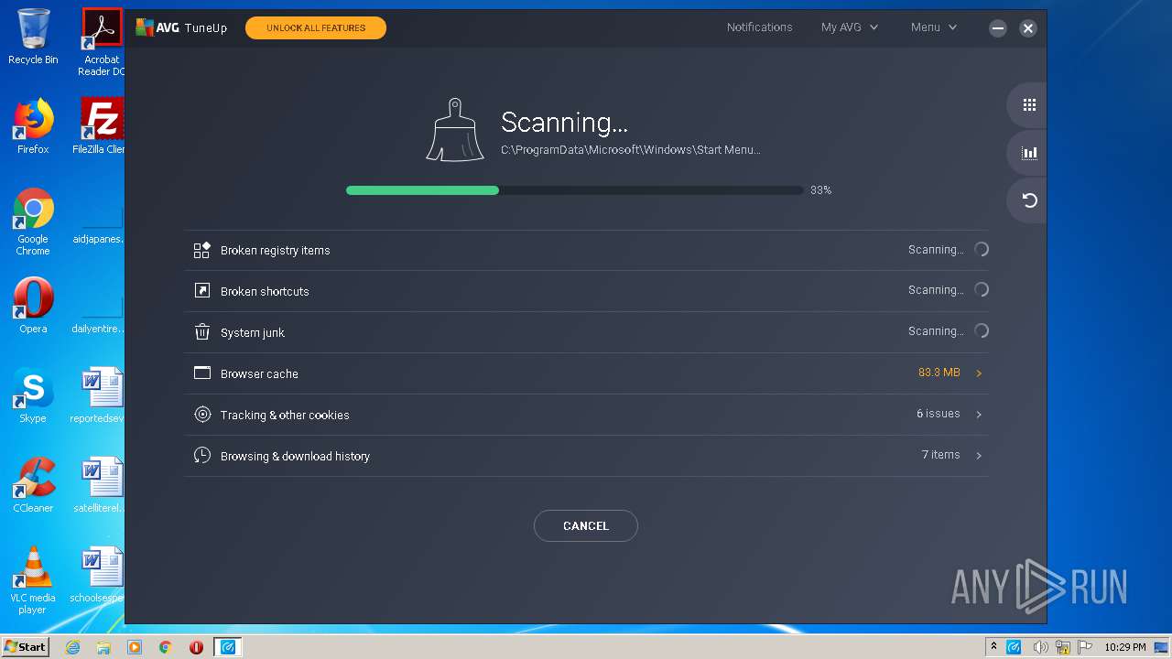Open the rescue center undo icon
Viewport: 1172px width, 659px height.
tap(1029, 200)
